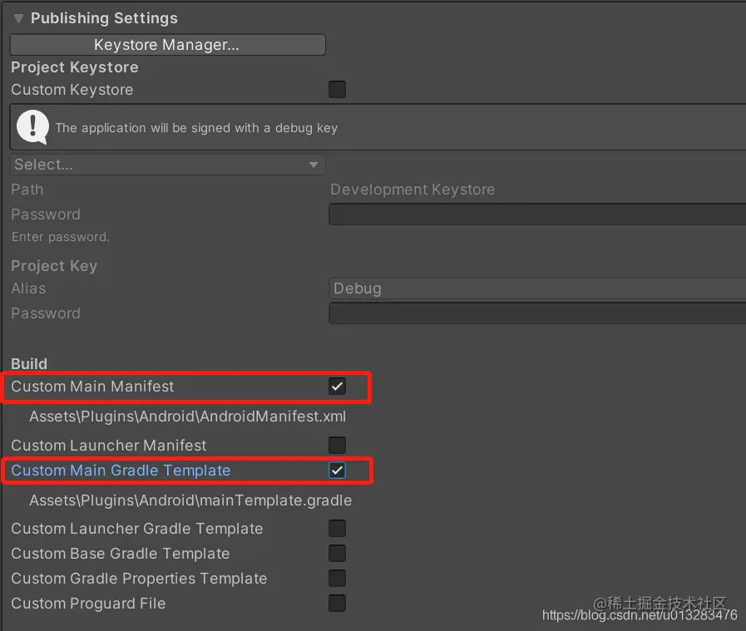The width and height of the screenshot is (746, 631).
Task: Click the Alias label
Action: click(x=28, y=288)
